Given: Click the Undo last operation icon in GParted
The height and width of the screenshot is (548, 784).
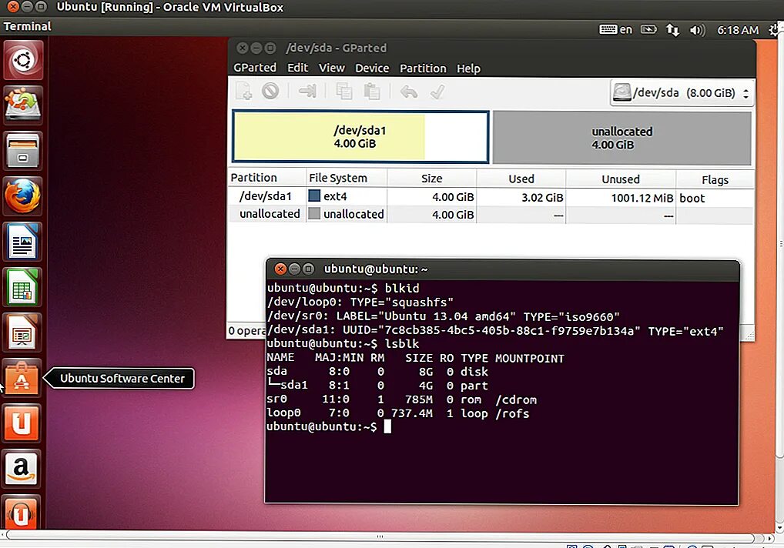Looking at the screenshot, I should click(409, 92).
